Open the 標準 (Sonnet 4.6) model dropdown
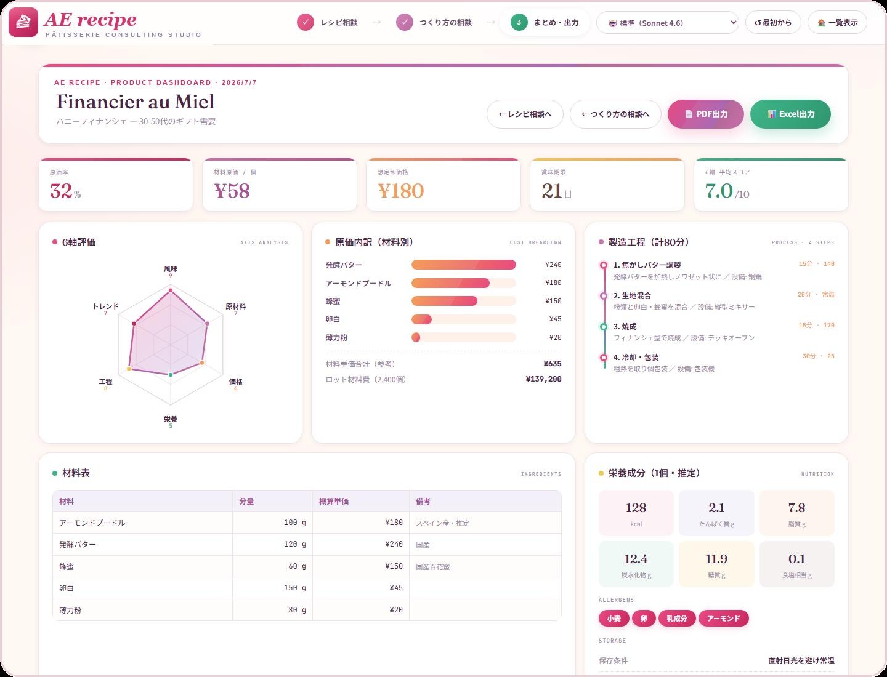The image size is (887, 677). [x=668, y=23]
